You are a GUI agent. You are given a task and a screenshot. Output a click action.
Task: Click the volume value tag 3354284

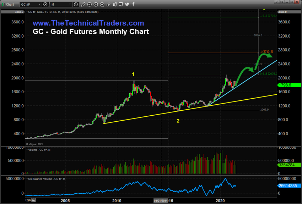pyautogui.click(x=289, y=165)
